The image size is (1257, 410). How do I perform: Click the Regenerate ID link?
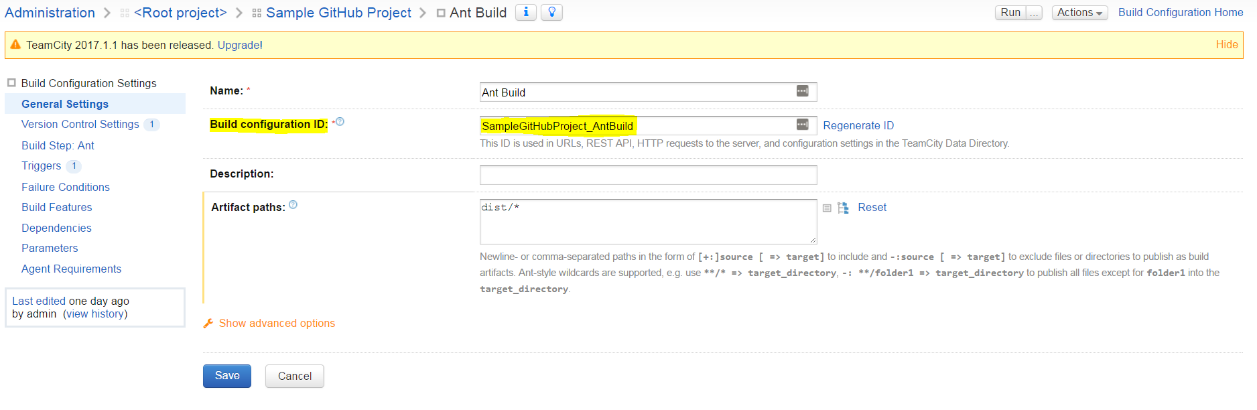pos(858,126)
